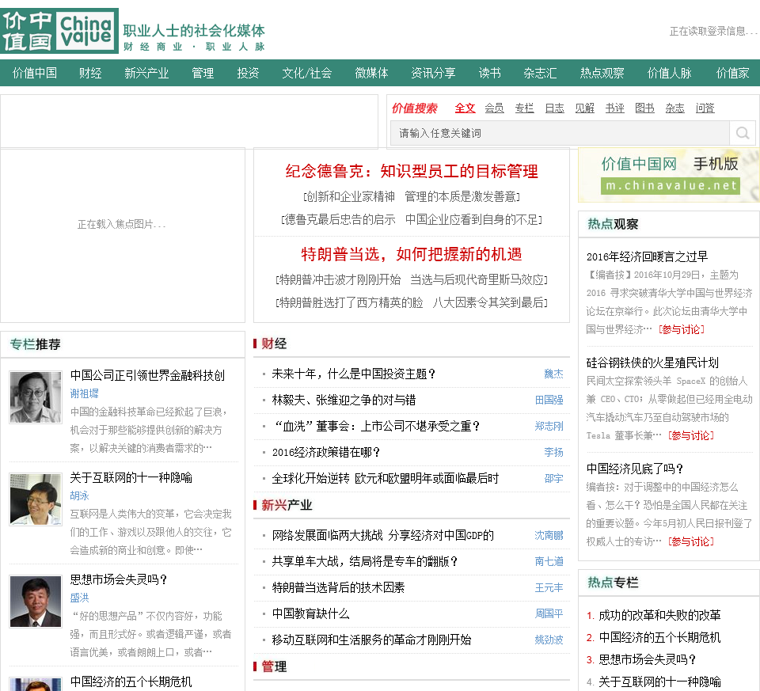Open the 价值家 nav menu item
This screenshot has width=760, height=691.
click(733, 73)
